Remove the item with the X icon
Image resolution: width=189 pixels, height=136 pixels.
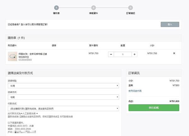pyautogui.click(x=174, y=53)
